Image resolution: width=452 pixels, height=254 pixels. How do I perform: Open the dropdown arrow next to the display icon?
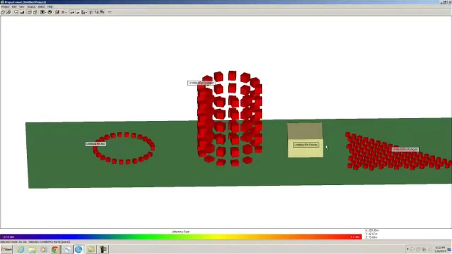[45, 12]
